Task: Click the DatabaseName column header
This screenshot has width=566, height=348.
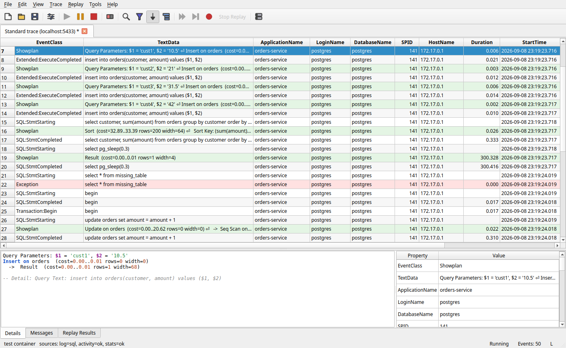Action: 373,42
